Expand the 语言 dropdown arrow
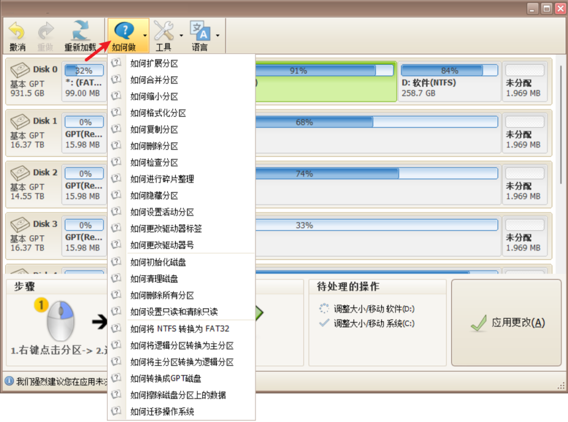The height and width of the screenshot is (422, 568). (x=217, y=36)
